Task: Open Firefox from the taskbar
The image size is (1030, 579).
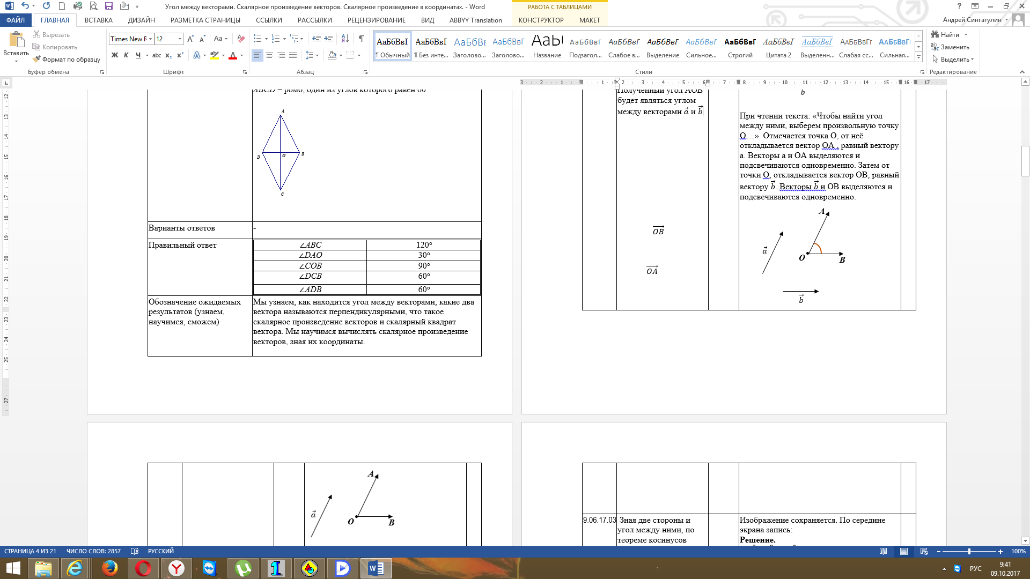Action: [x=110, y=568]
